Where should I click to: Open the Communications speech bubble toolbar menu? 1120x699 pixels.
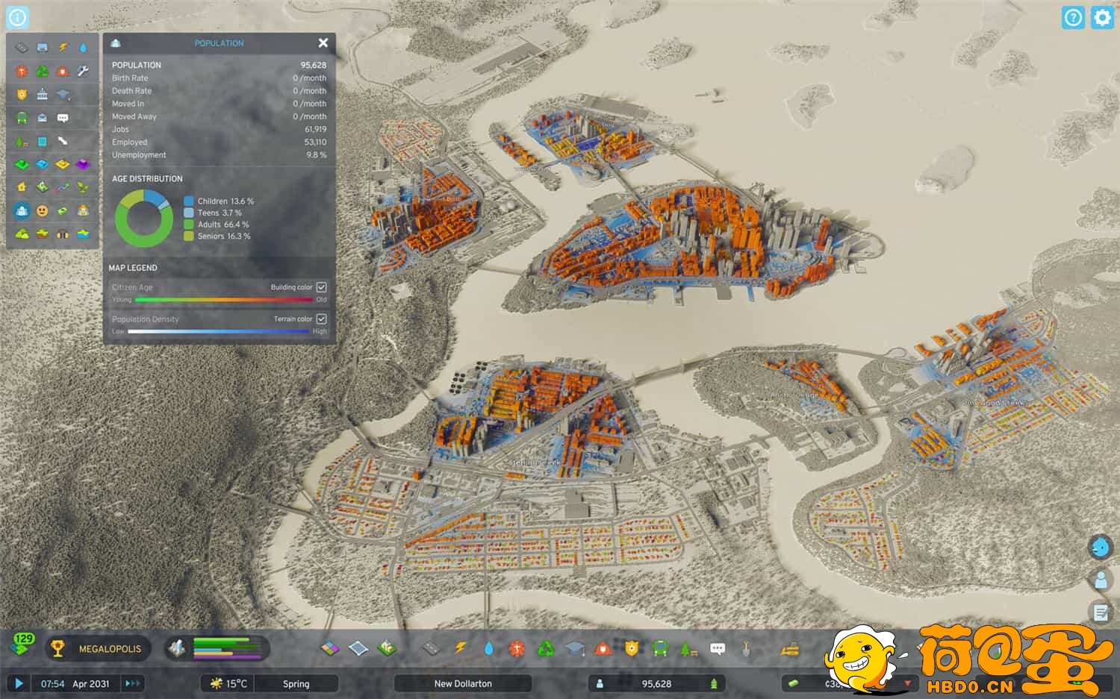click(x=718, y=648)
